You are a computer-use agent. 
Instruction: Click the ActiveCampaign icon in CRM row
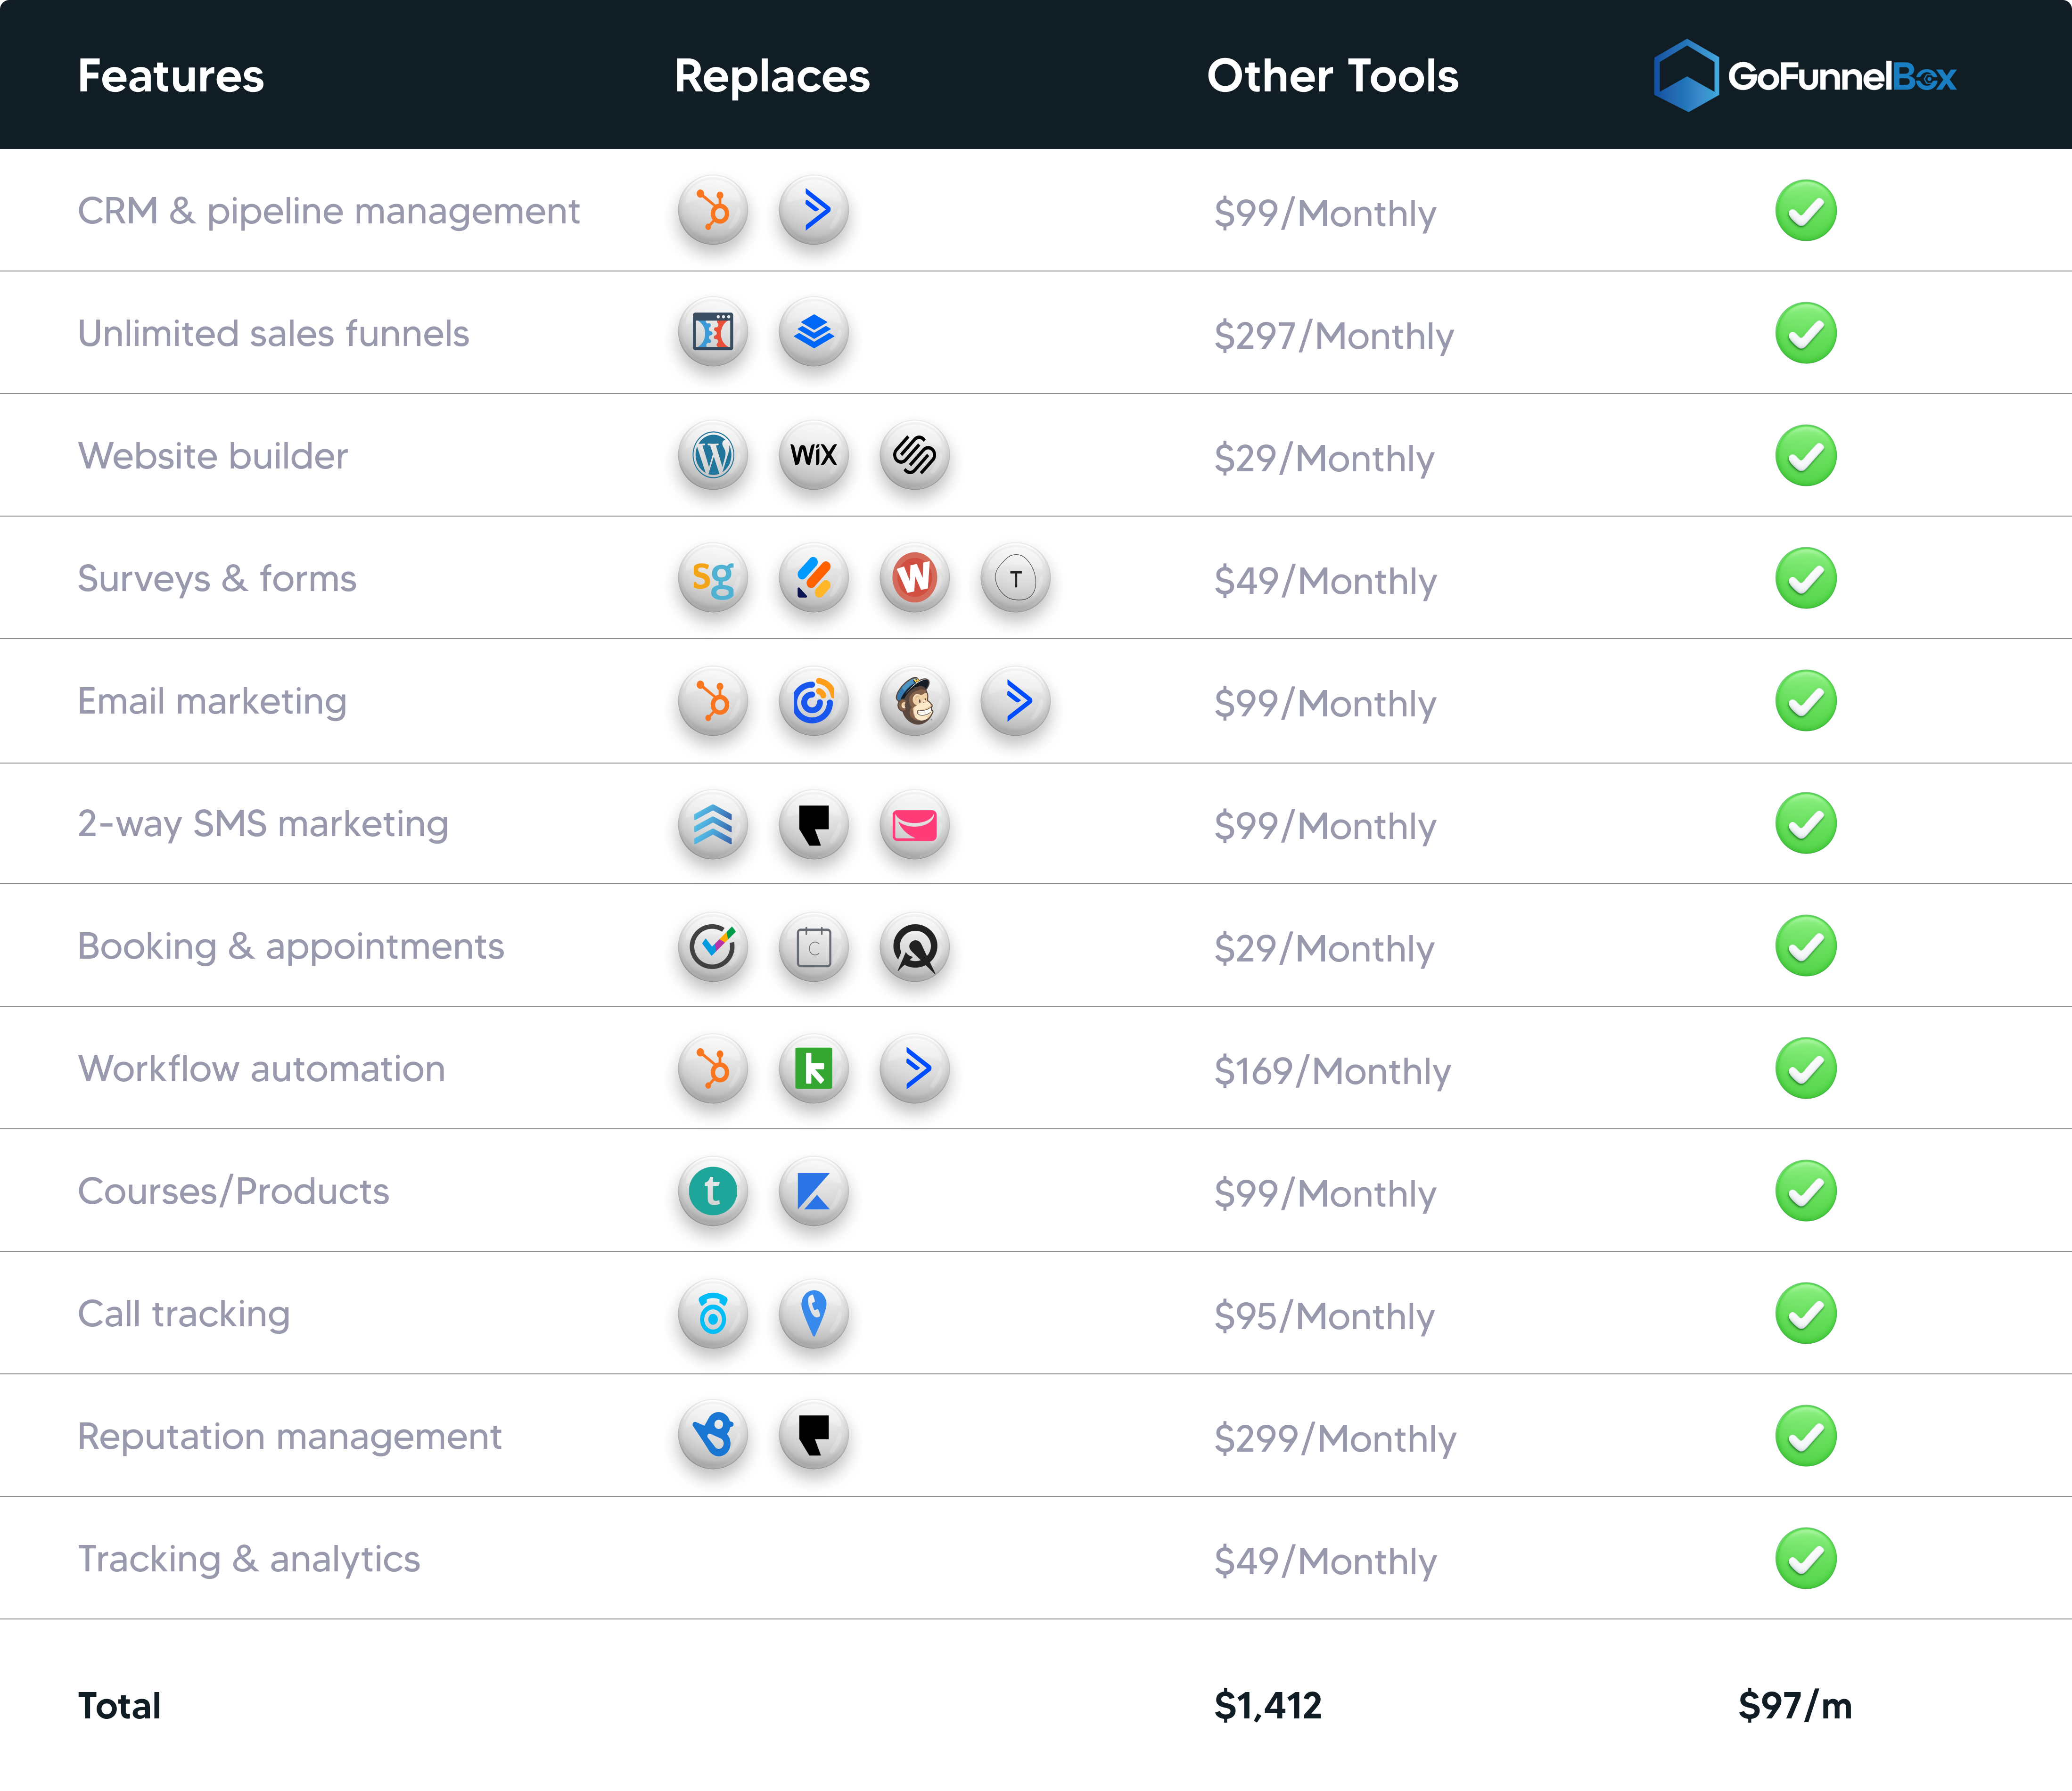(x=814, y=211)
